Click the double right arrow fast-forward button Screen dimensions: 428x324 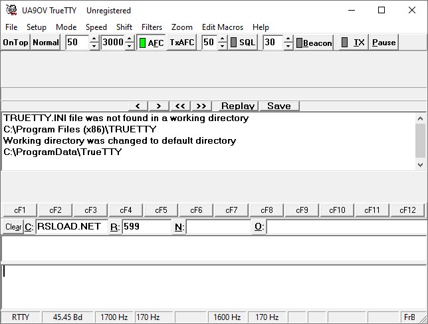pos(201,106)
